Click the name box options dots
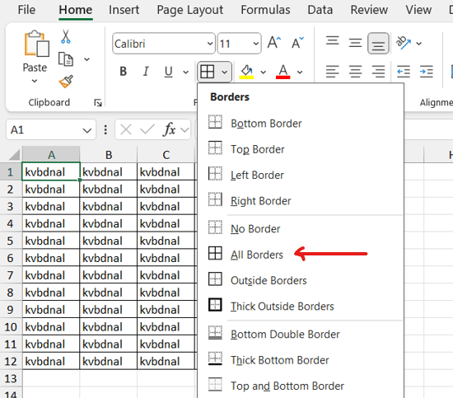This screenshot has width=453, height=398. click(105, 129)
